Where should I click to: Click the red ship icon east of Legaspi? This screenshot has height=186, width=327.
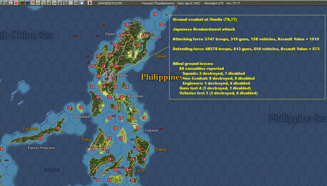(x=161, y=128)
